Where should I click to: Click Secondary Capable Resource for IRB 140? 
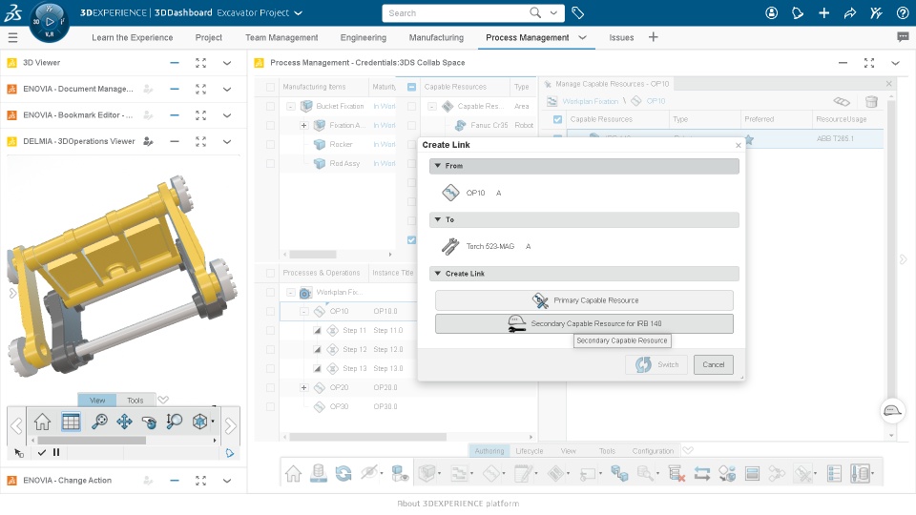click(x=584, y=323)
